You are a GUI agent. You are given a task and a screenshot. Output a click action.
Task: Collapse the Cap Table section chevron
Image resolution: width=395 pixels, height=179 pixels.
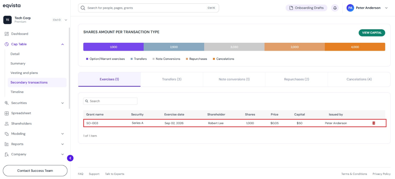coord(62,44)
